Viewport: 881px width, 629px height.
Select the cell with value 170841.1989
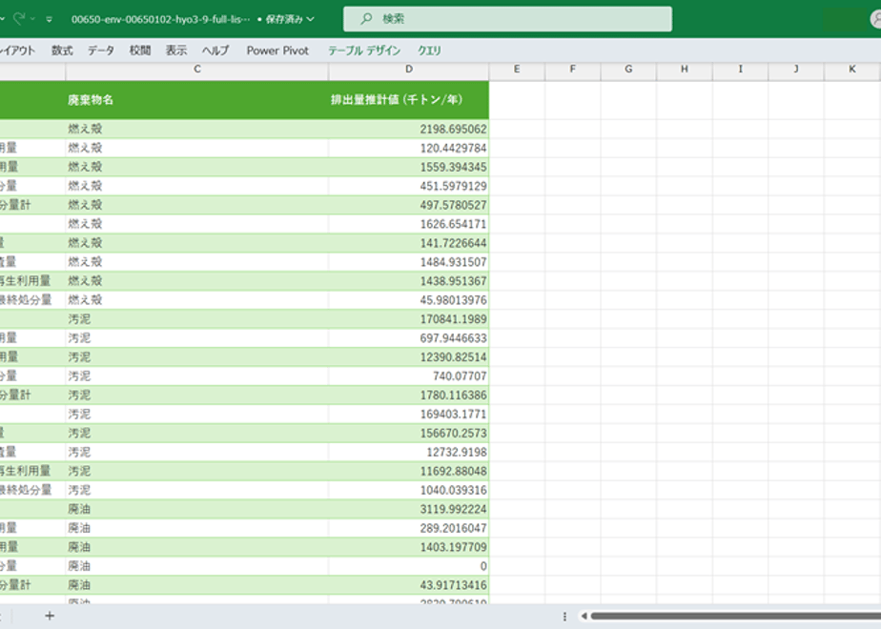click(408, 319)
